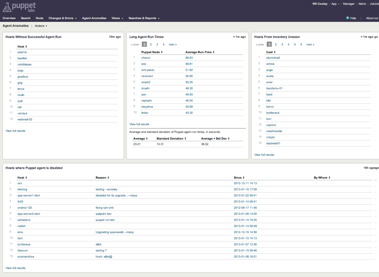The height and width of the screenshot is (277, 379).
Task: Go to Agent Anomalies nav item
Action: pyautogui.click(x=94, y=18)
